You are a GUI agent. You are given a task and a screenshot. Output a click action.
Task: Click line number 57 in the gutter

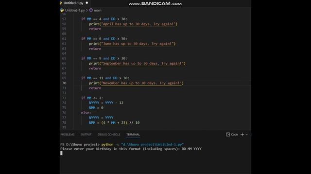click(64, 19)
